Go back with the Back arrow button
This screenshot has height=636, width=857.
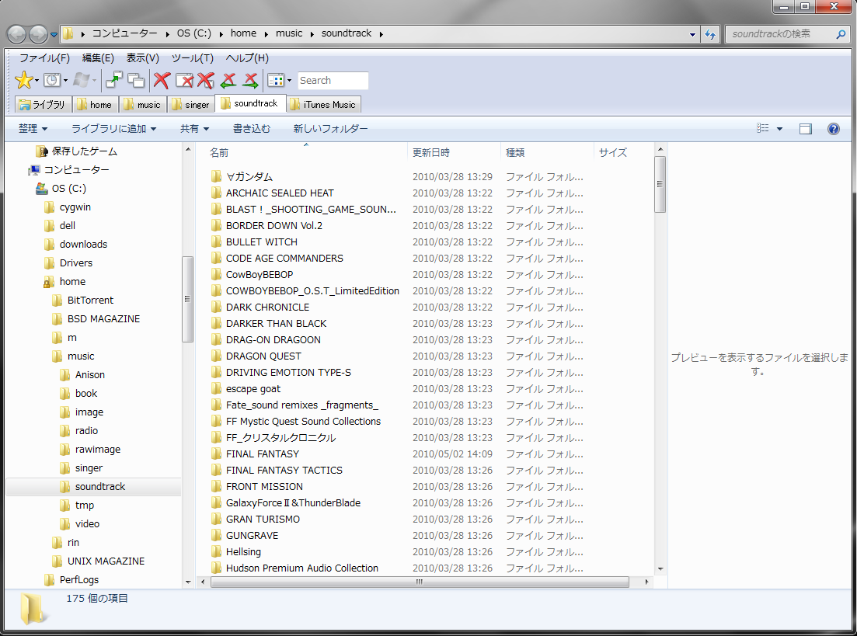(x=16, y=34)
